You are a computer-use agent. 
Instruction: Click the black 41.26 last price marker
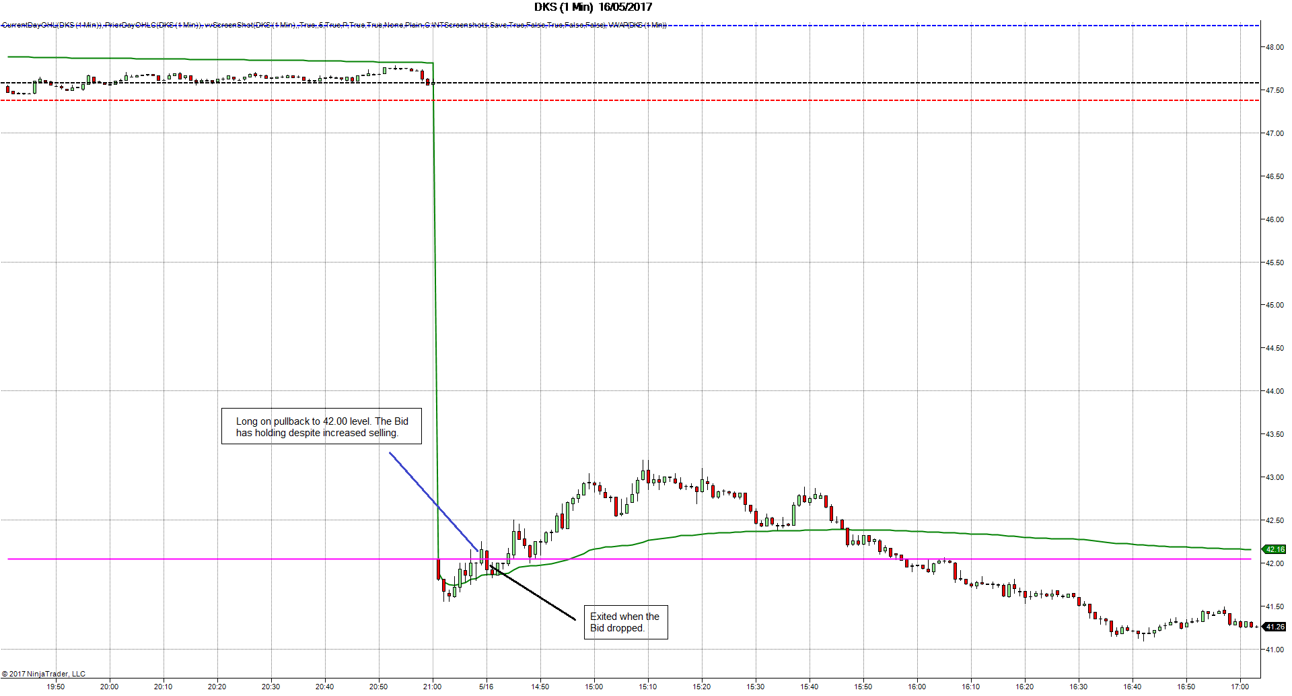coord(1275,627)
